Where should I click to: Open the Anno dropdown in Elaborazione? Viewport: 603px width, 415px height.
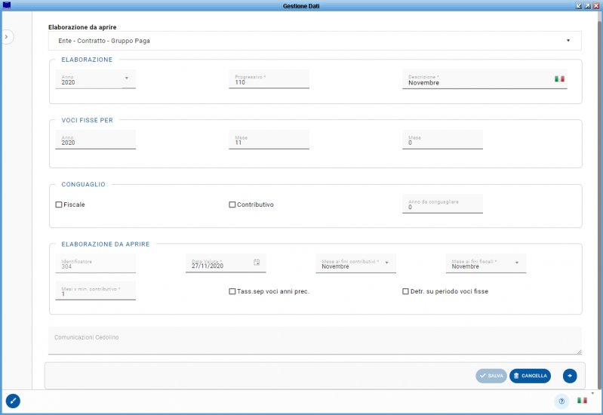click(126, 78)
